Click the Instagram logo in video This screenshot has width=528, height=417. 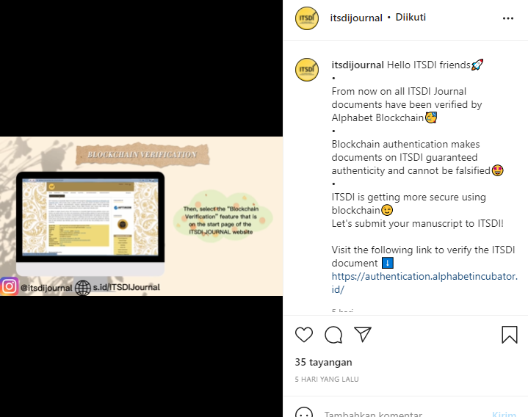[x=9, y=286]
